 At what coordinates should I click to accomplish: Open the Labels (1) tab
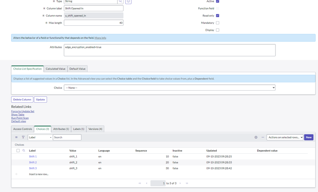(x=79, y=129)
